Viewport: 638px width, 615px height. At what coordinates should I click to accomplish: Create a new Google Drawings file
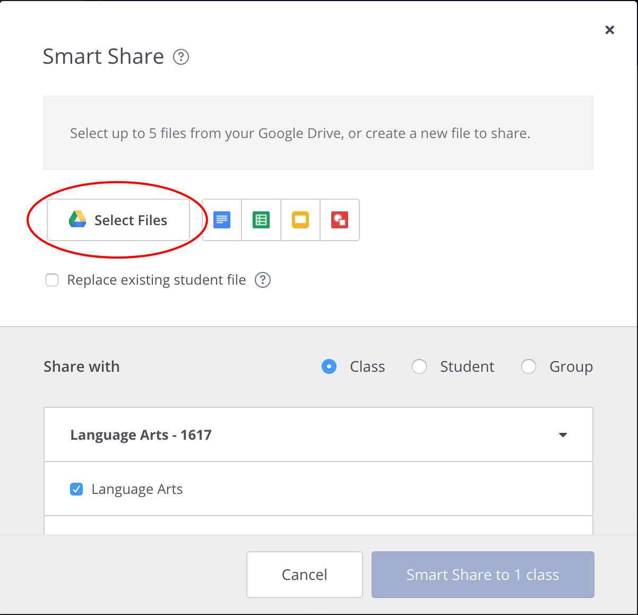coord(340,220)
